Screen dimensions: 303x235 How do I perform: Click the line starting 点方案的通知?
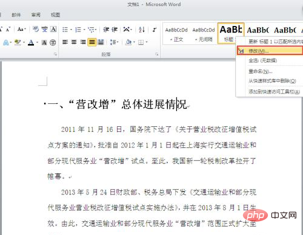coord(152,145)
